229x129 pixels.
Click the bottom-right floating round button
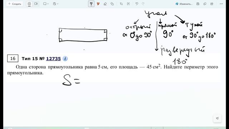[217, 118]
